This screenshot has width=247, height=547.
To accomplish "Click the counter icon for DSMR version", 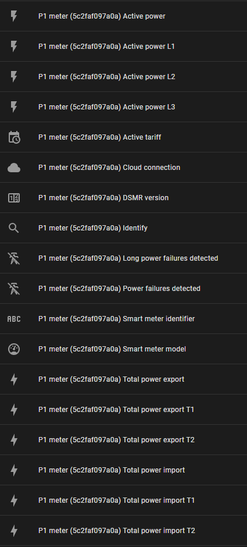I will point(14,198).
